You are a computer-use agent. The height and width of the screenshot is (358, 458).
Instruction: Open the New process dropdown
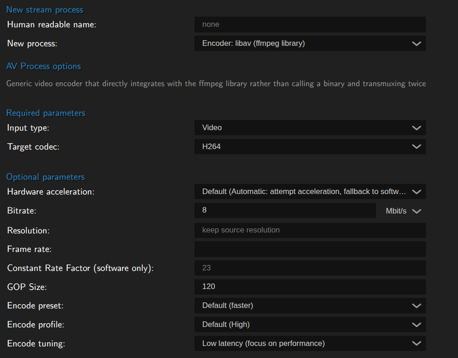coord(310,43)
